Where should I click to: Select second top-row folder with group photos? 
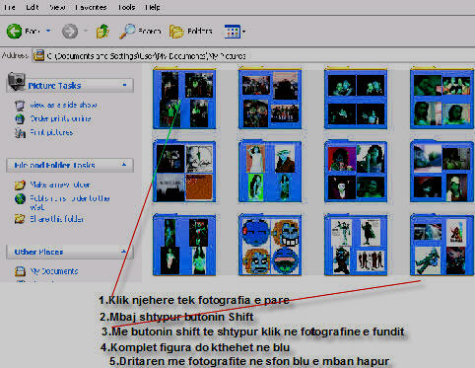click(x=270, y=99)
